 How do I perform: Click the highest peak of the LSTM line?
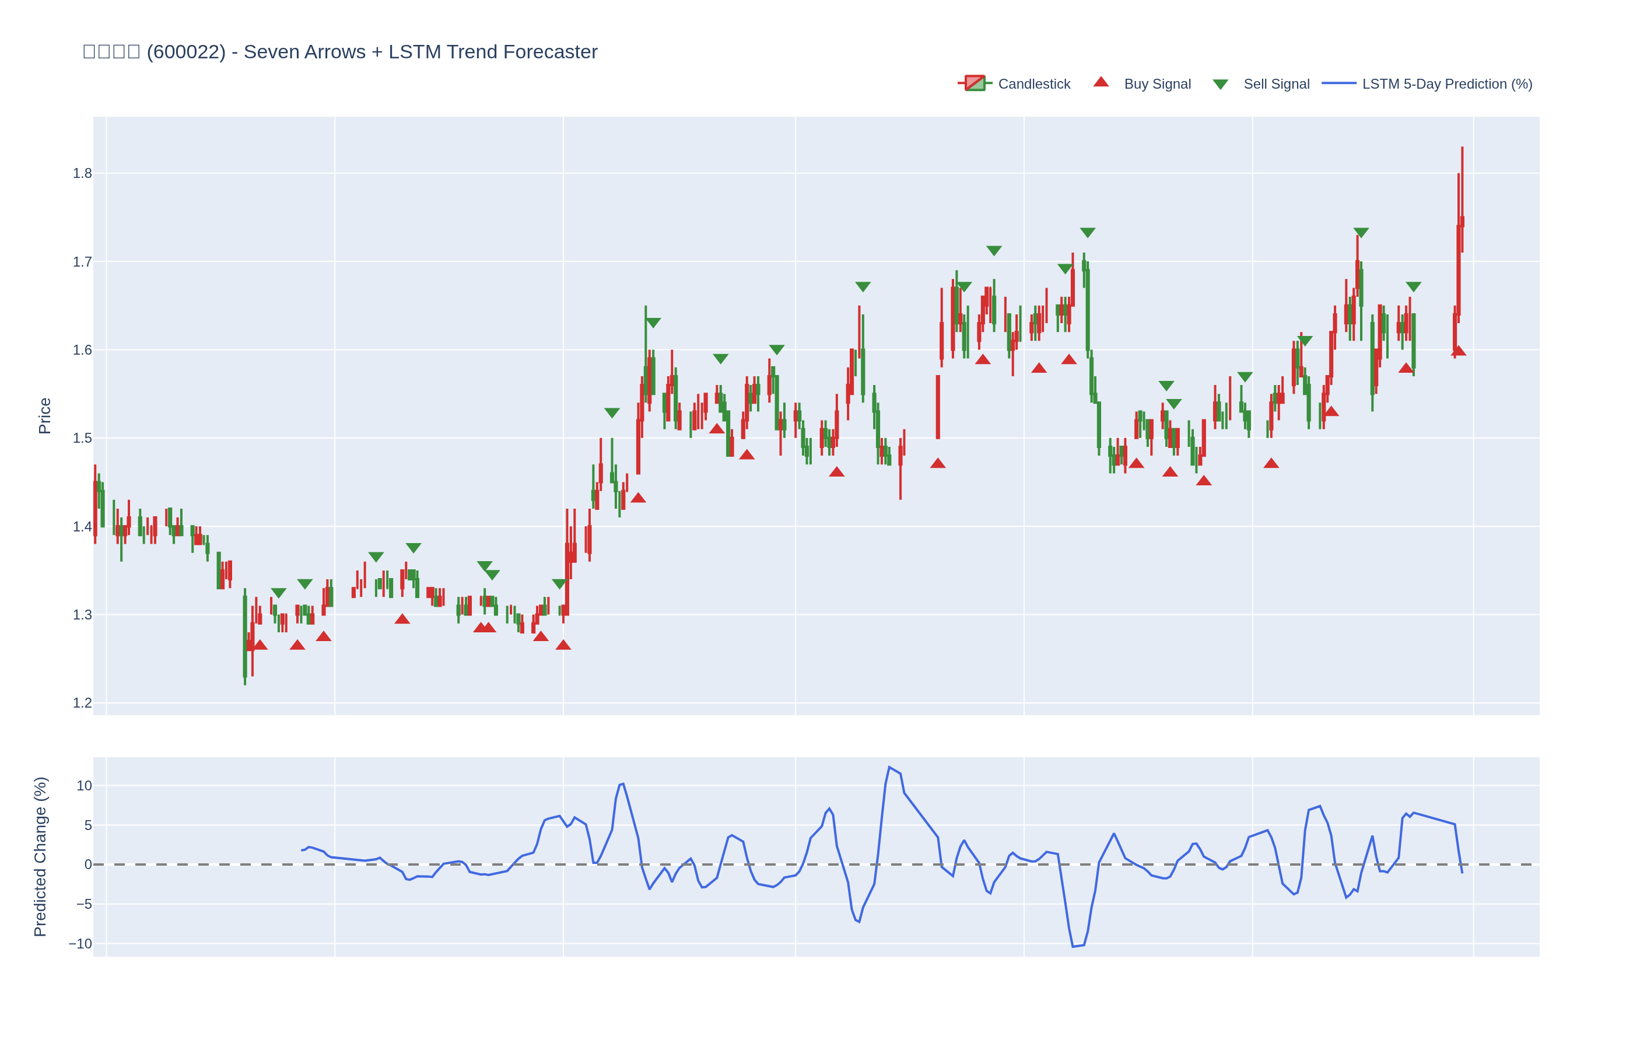coord(889,767)
